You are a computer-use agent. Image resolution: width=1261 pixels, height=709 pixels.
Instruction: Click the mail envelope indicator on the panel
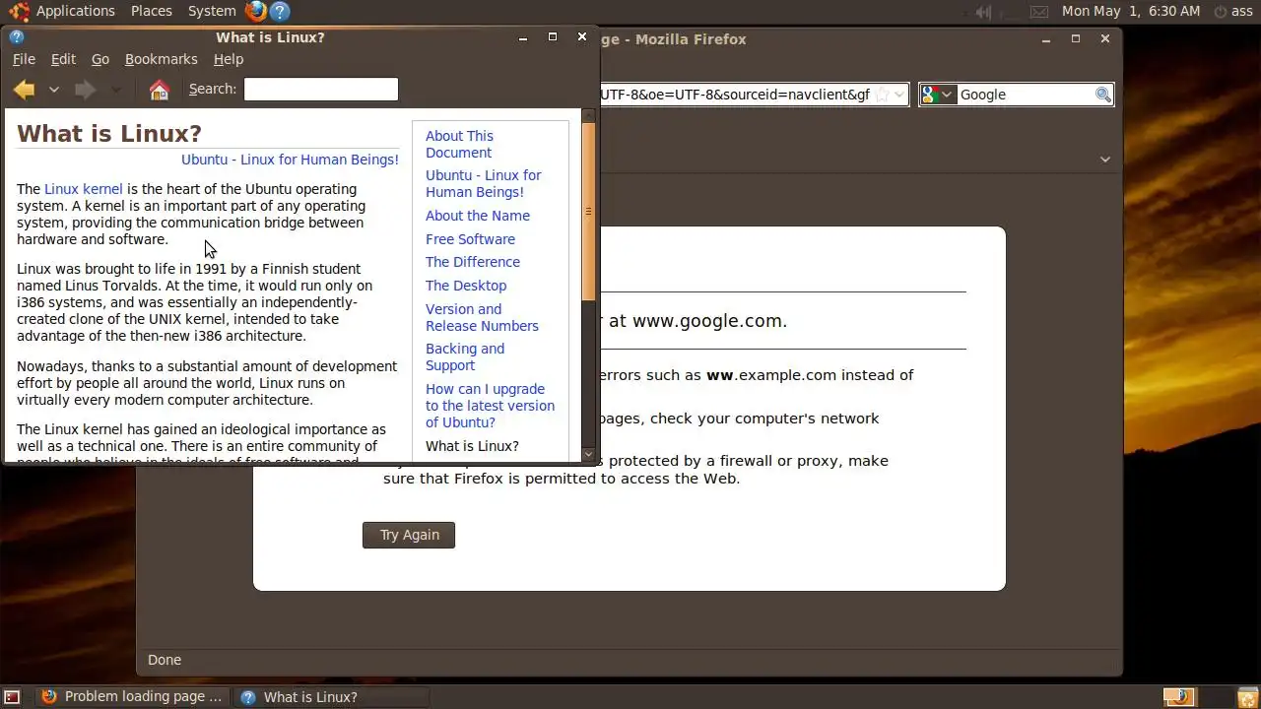[x=1039, y=12]
